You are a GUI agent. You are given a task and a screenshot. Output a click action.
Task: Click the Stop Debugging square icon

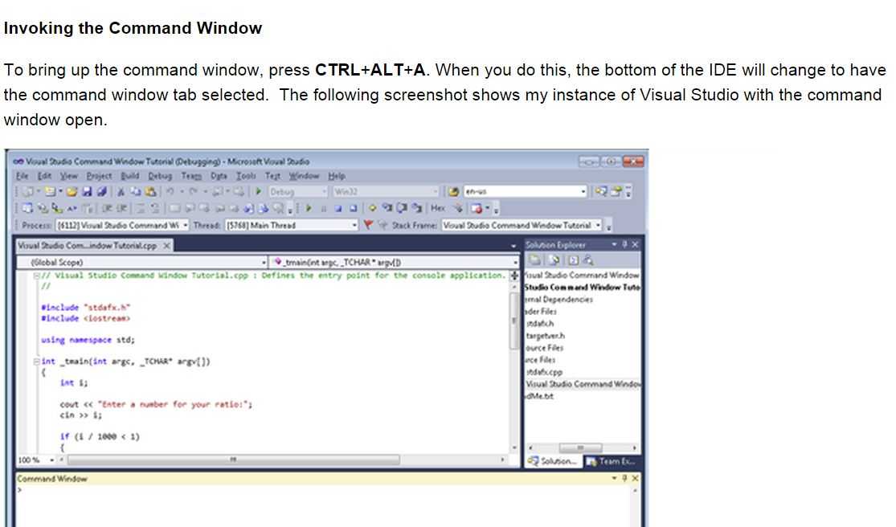coord(338,208)
